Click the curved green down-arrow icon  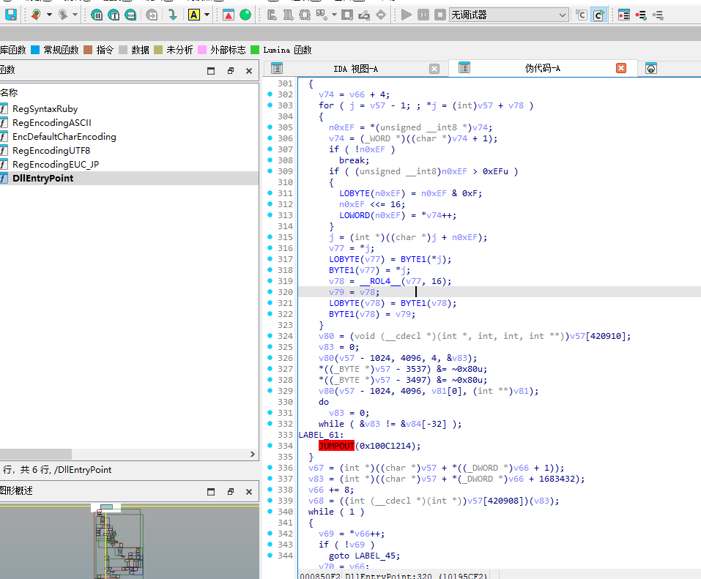click(172, 15)
